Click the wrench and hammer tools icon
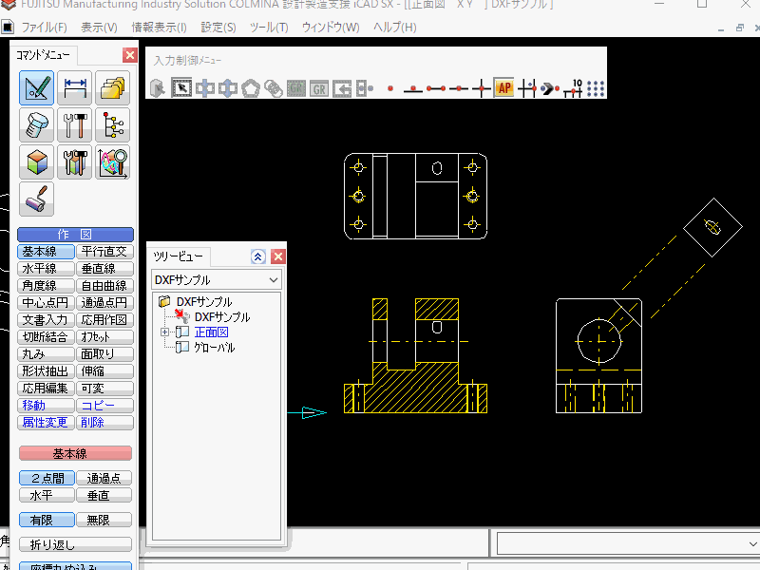This screenshot has height=570, width=760. point(74,125)
